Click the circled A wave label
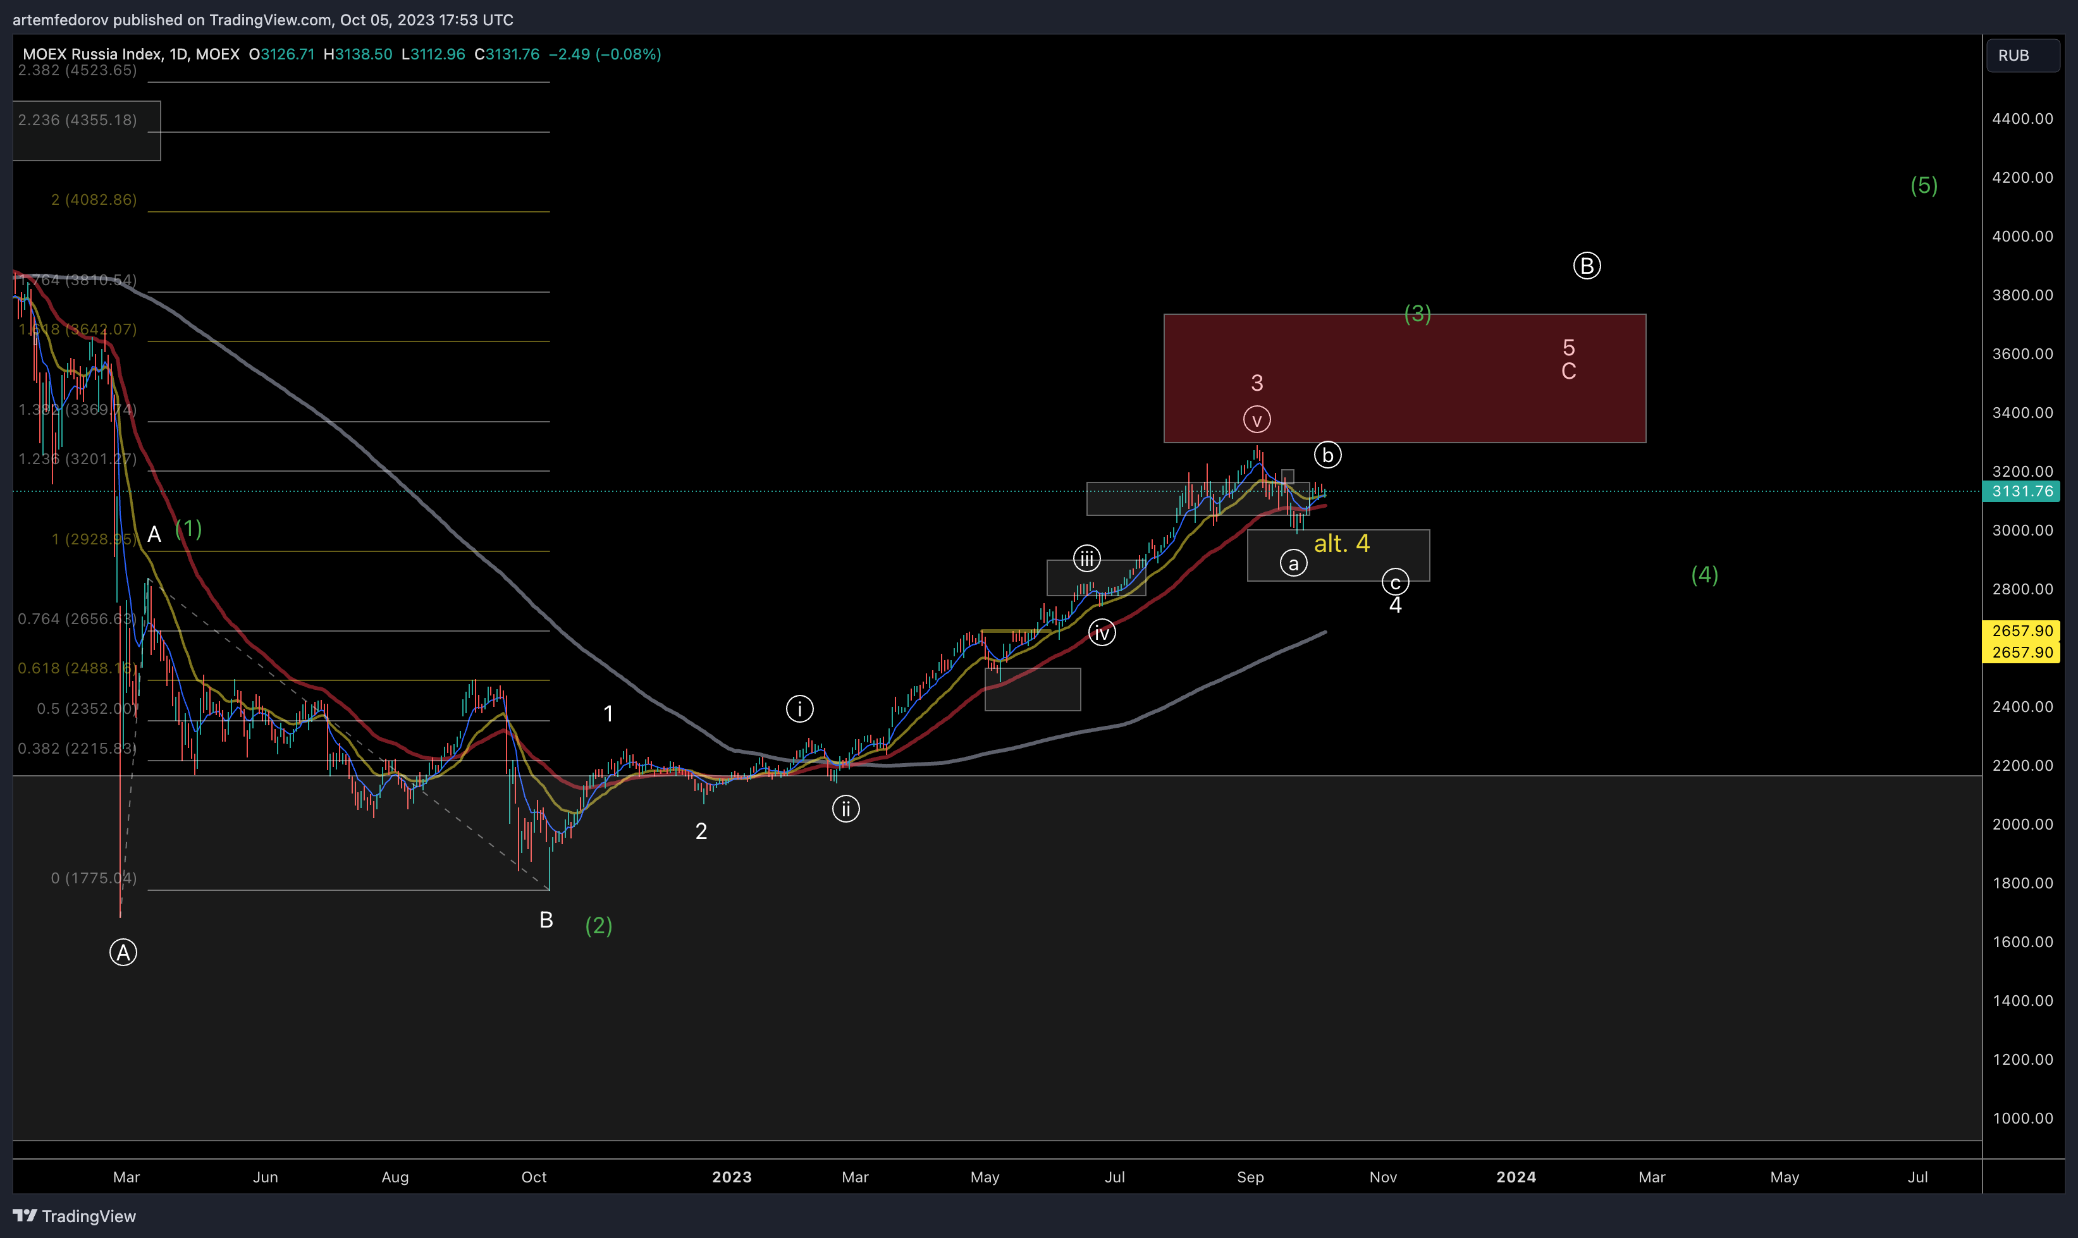Image resolution: width=2078 pixels, height=1238 pixels. 123,953
